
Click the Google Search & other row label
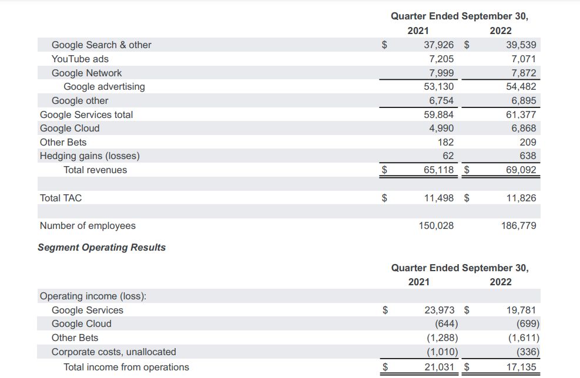[x=101, y=45]
